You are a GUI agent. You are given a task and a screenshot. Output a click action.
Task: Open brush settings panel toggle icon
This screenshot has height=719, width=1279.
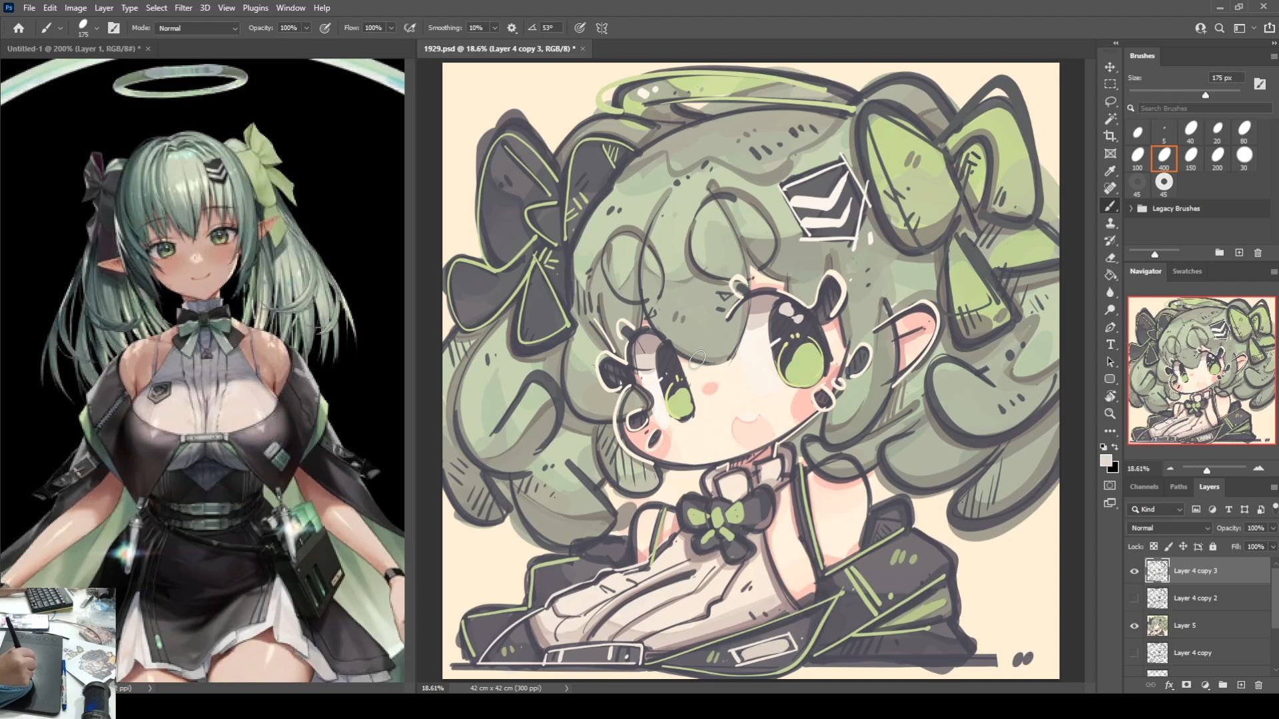[114, 28]
